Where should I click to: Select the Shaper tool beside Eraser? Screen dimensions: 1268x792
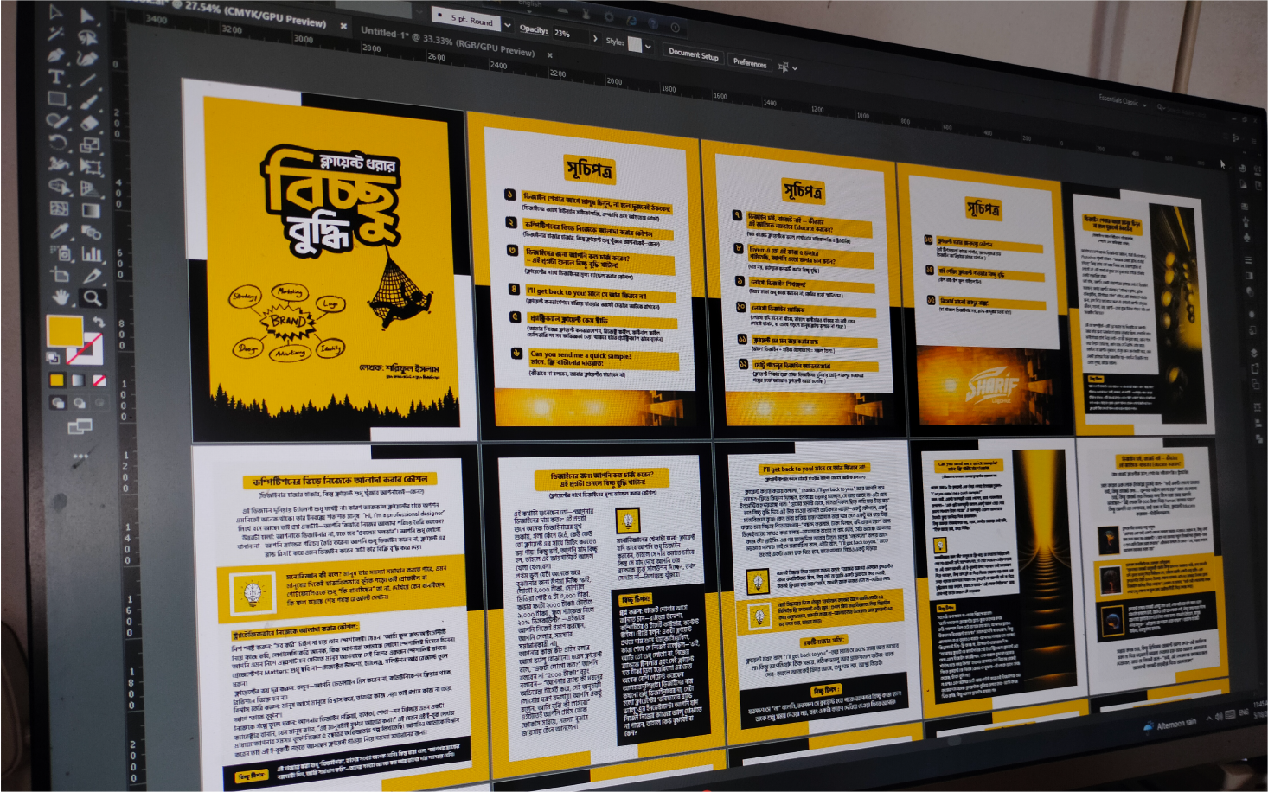[56, 120]
